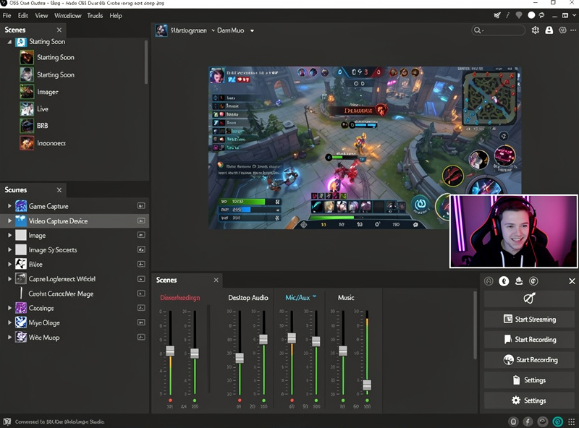Screen dimensions: 579x428
Task: Click the Miye Olage source icon
Action: click(x=21, y=322)
